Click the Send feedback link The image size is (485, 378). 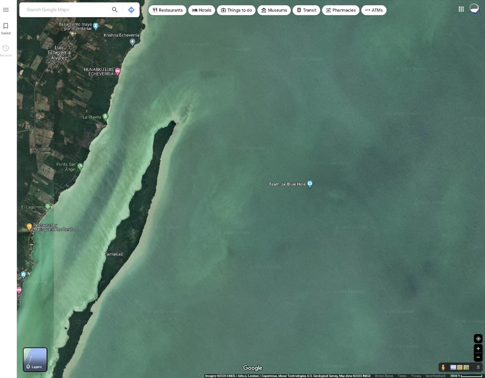[435, 376]
